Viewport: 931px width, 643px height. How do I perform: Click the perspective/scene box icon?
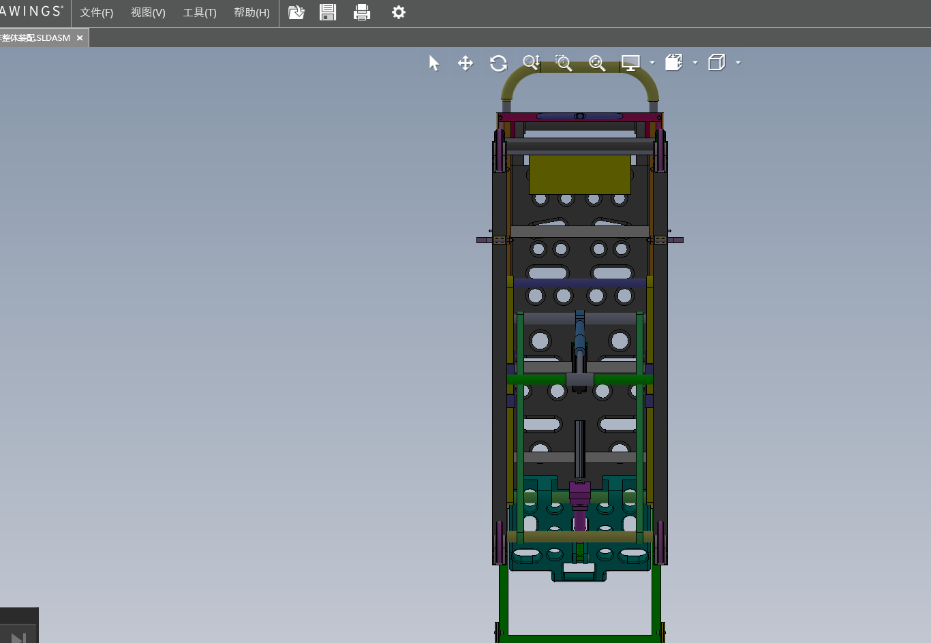pyautogui.click(x=673, y=63)
